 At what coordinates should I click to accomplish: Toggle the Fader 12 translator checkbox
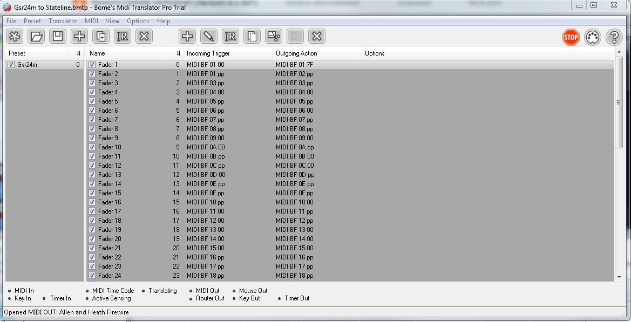pos(92,166)
